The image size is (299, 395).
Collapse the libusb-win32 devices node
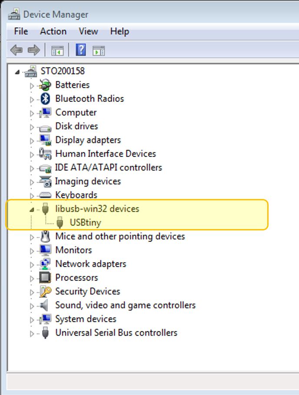(x=32, y=209)
